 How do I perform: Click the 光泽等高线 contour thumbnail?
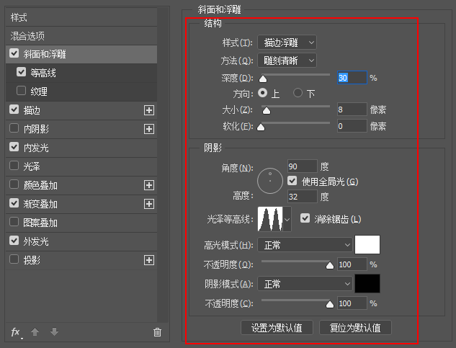click(270, 219)
